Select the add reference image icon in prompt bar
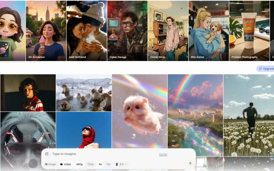 (x=47, y=154)
